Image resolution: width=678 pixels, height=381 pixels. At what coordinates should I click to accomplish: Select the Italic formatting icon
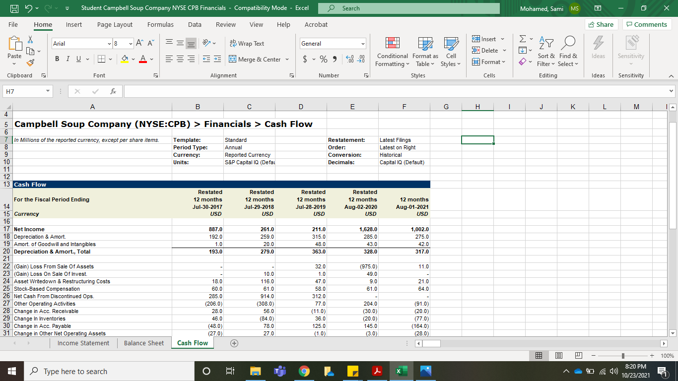[68, 59]
